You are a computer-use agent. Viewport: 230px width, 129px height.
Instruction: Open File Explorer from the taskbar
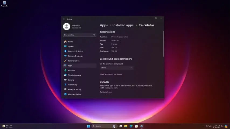point(126,126)
